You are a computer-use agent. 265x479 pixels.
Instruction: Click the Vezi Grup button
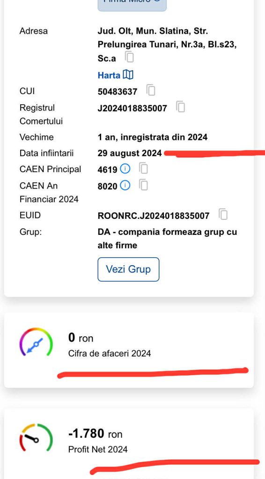128,269
